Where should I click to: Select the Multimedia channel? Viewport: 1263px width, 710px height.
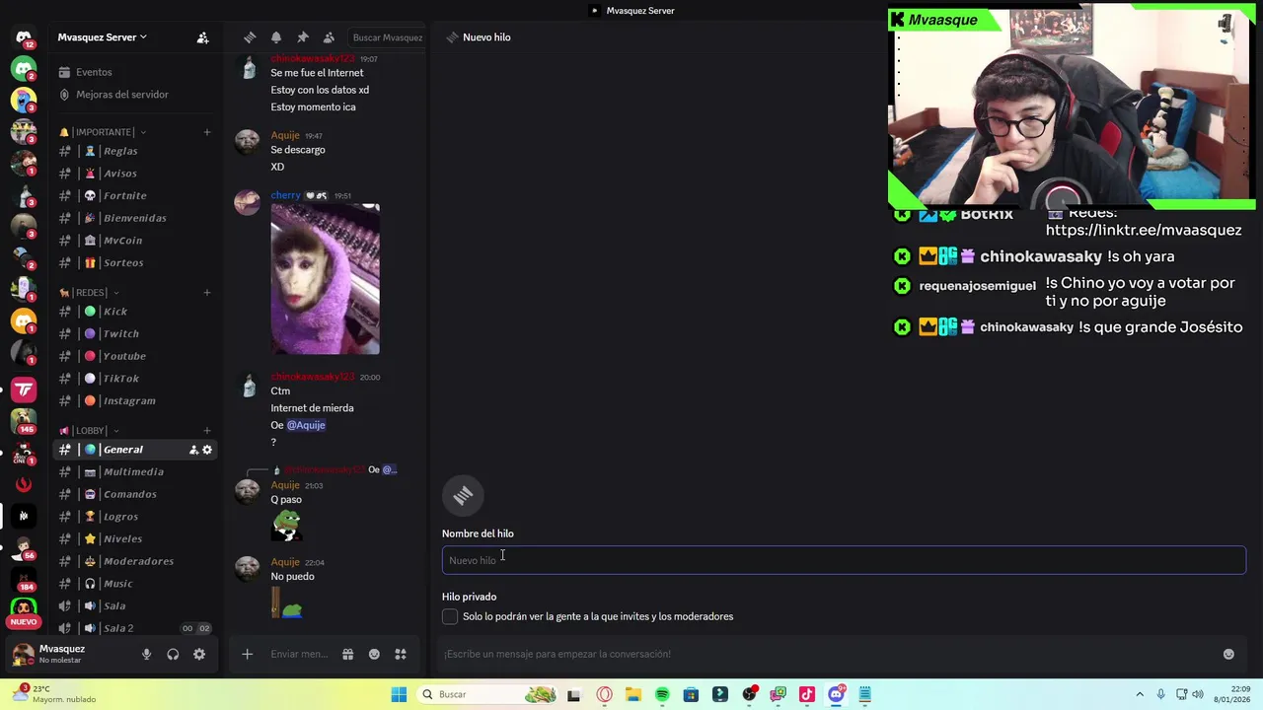135,472
